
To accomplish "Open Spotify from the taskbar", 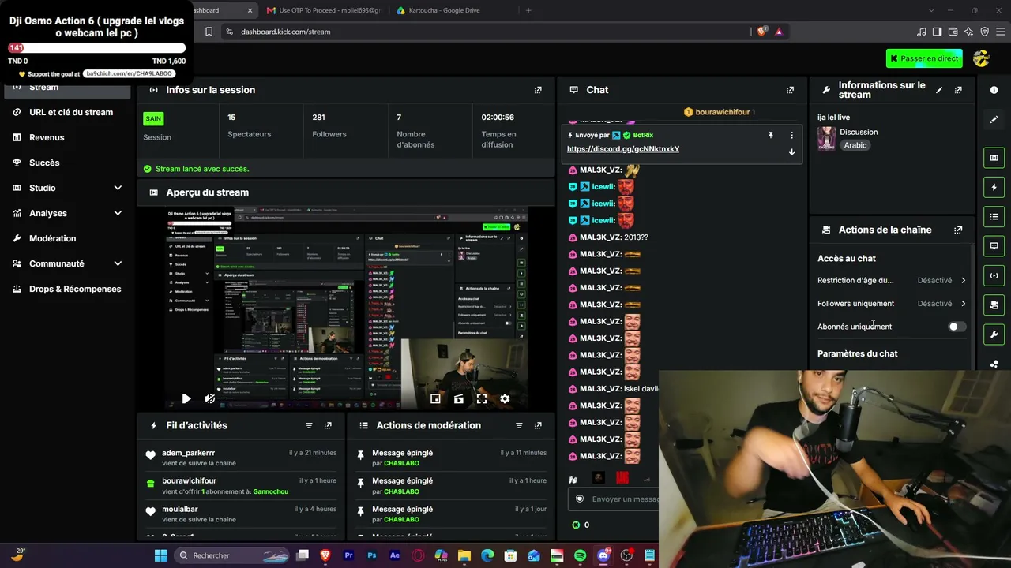I will [580, 555].
